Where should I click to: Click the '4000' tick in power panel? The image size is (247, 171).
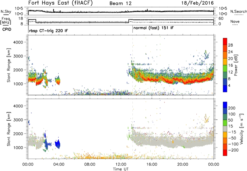[x=18, y=42]
